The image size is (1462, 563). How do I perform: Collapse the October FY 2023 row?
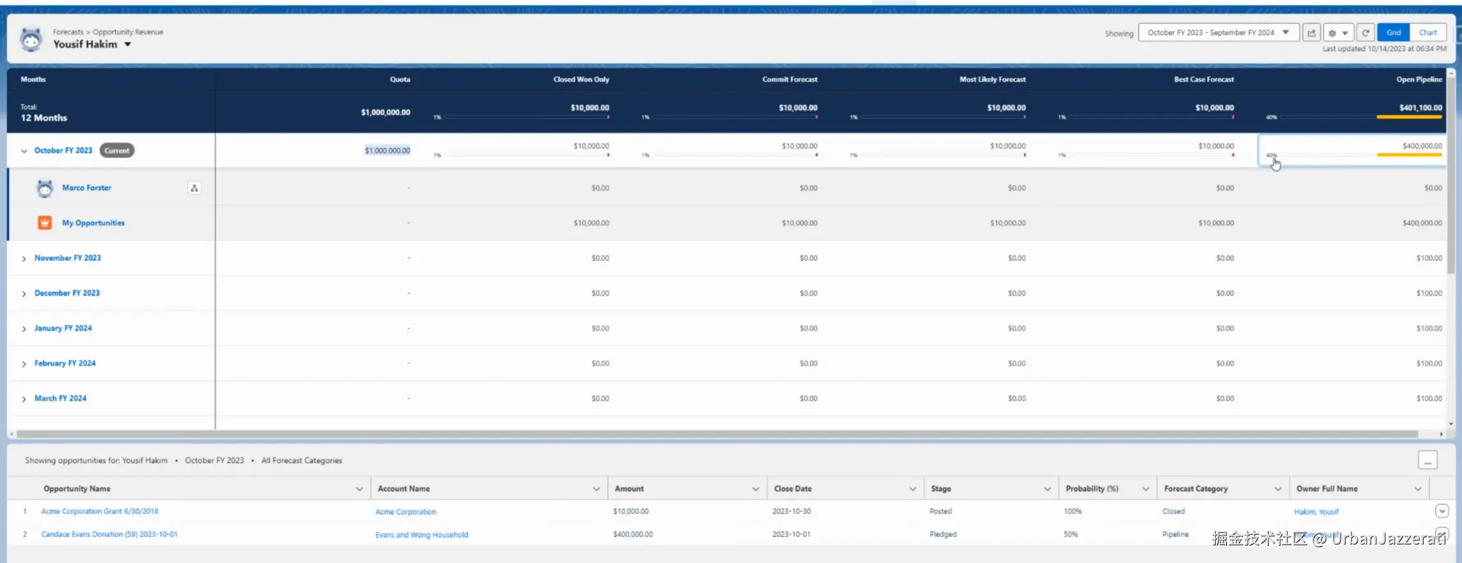coord(24,151)
